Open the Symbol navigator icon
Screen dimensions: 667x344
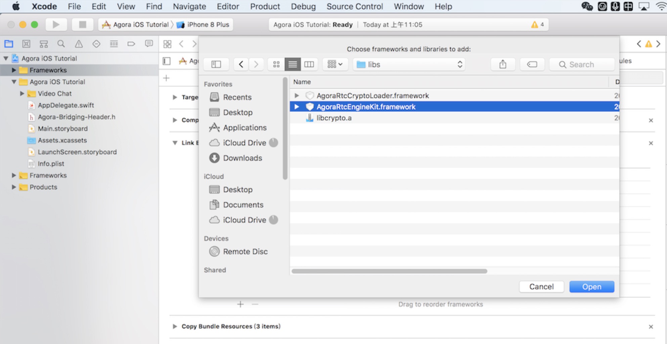click(44, 44)
